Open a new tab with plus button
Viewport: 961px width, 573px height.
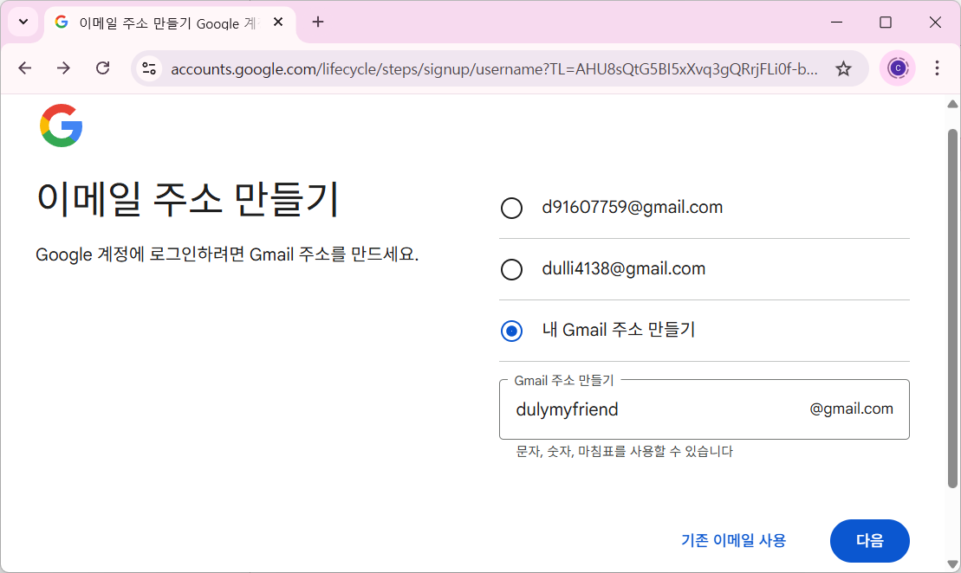point(317,22)
